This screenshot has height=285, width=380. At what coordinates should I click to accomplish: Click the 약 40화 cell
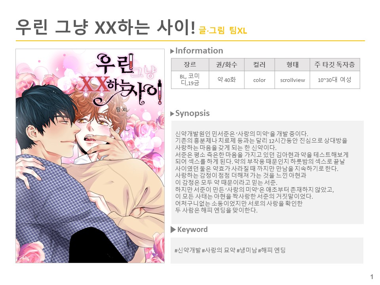(226, 80)
